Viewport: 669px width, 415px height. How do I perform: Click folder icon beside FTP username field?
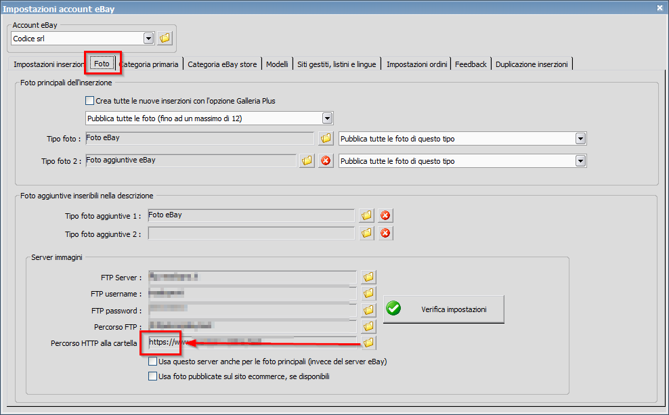point(368,293)
